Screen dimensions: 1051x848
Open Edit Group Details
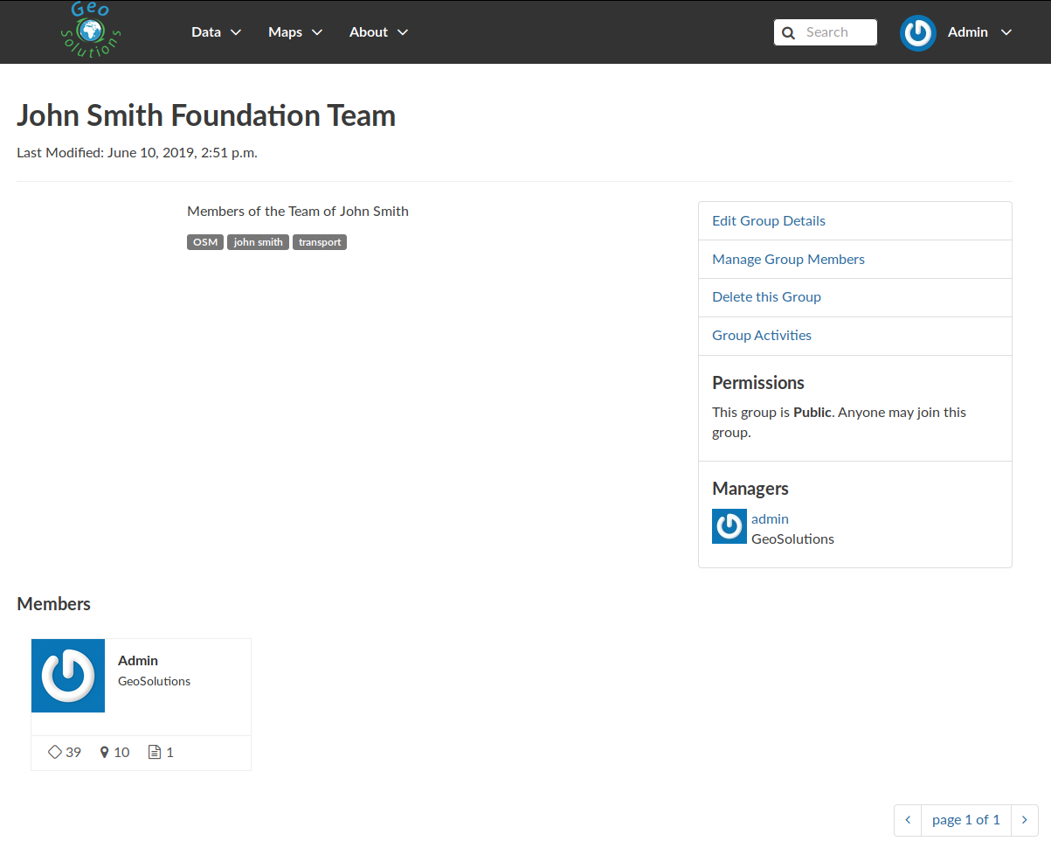click(769, 221)
